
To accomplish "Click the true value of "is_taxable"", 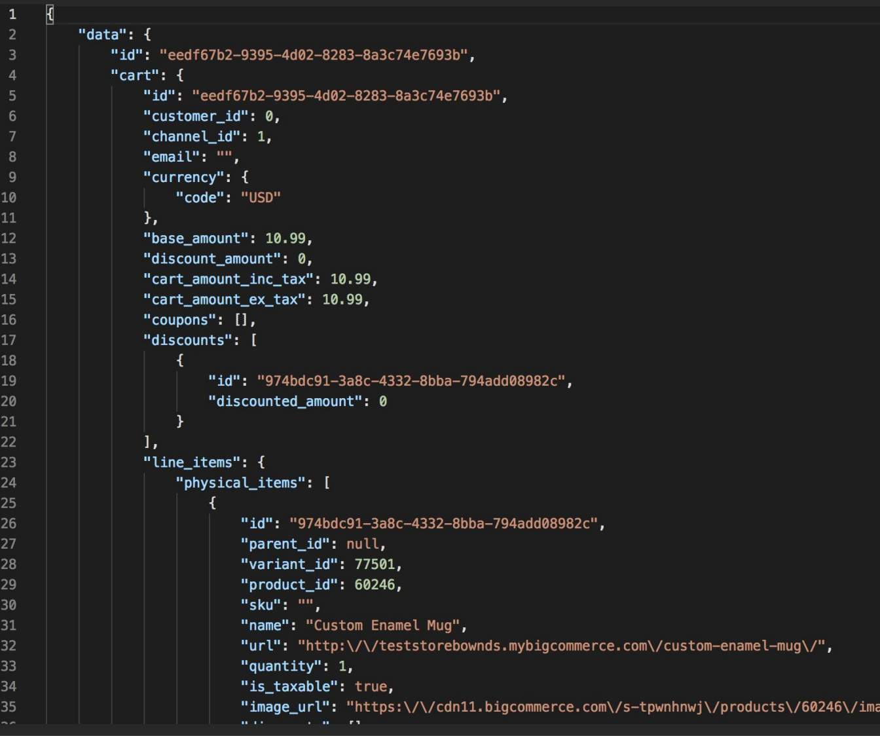I will (x=371, y=686).
